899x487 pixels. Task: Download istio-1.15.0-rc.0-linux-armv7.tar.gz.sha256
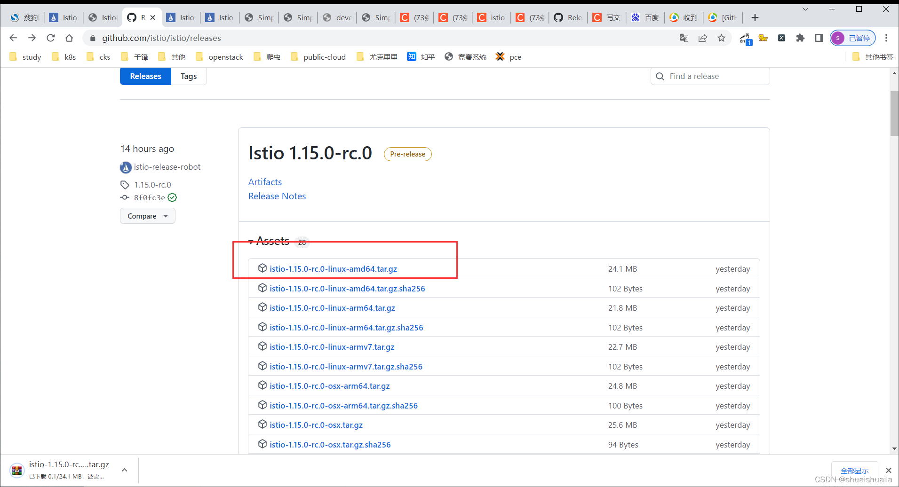[346, 367]
